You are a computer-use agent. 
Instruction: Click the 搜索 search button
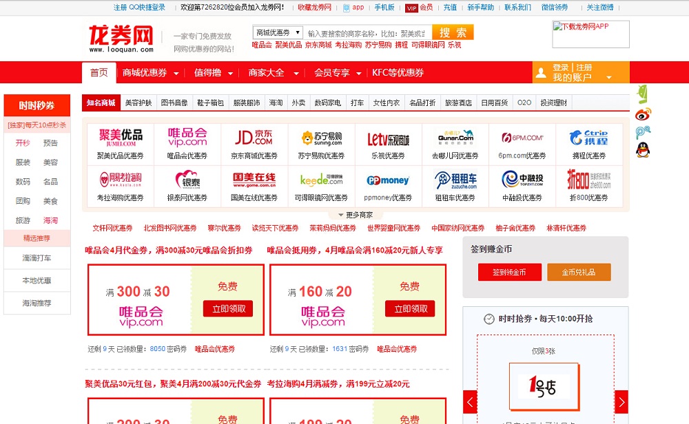click(453, 32)
